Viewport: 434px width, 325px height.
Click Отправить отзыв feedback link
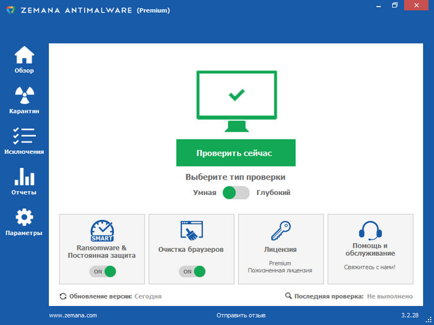tap(241, 316)
